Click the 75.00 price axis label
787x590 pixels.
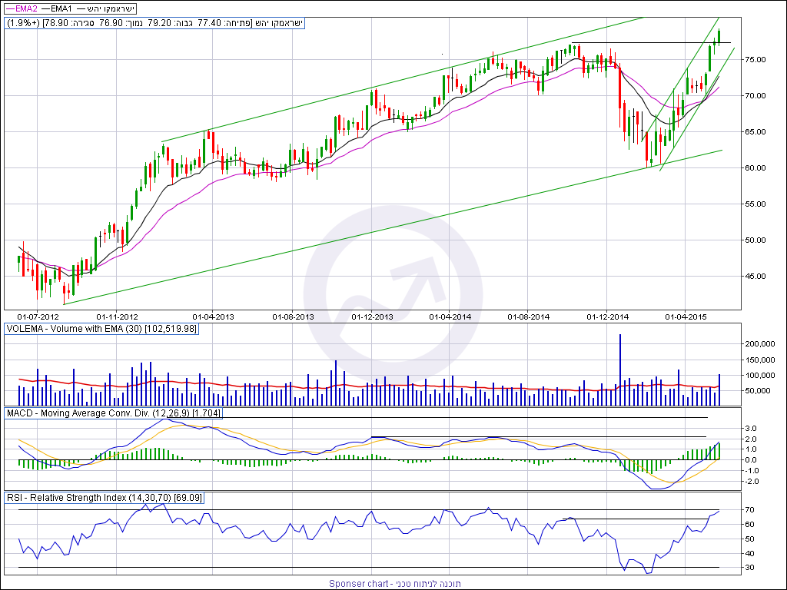755,60
